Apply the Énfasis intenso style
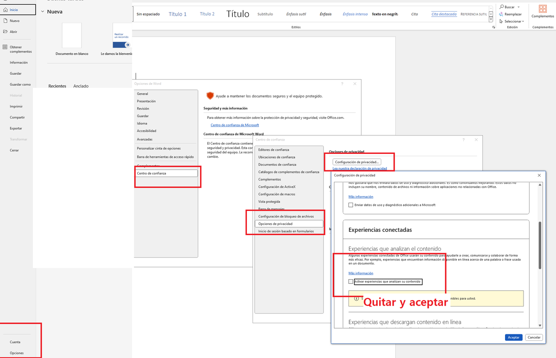 coord(355,14)
